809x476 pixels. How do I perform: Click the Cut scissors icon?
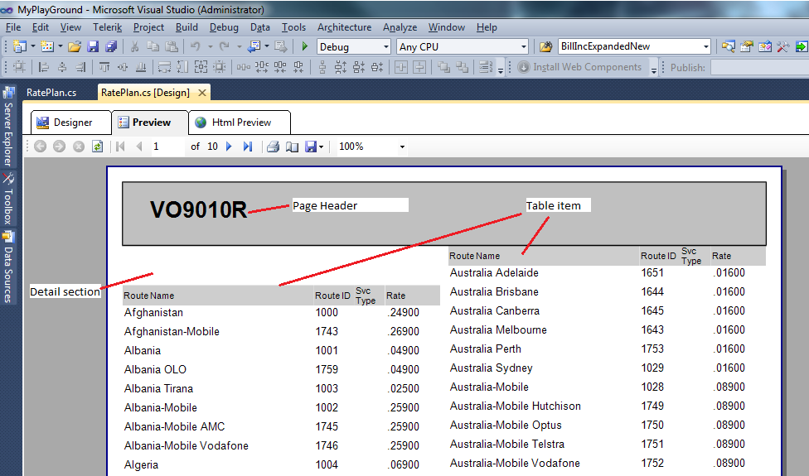pos(134,47)
